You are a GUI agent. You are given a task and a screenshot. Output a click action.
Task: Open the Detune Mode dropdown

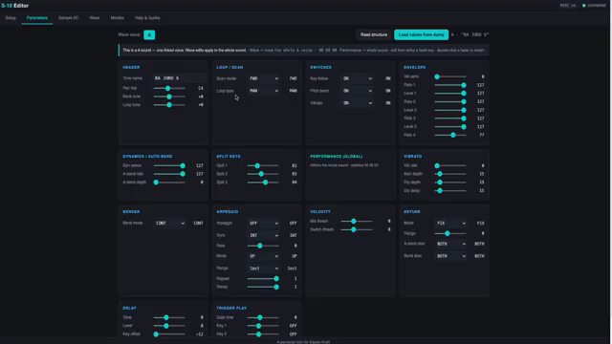pyautogui.click(x=451, y=223)
